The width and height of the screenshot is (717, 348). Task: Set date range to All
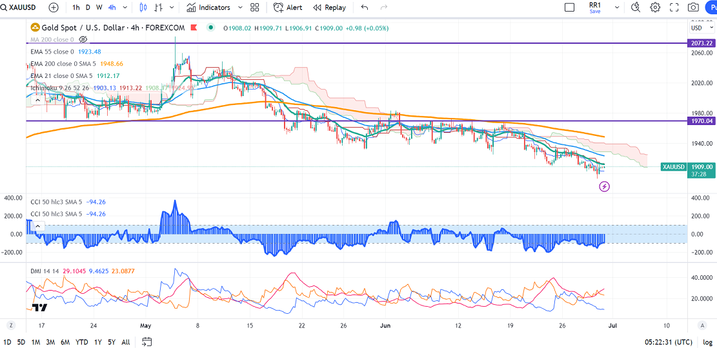point(126,342)
